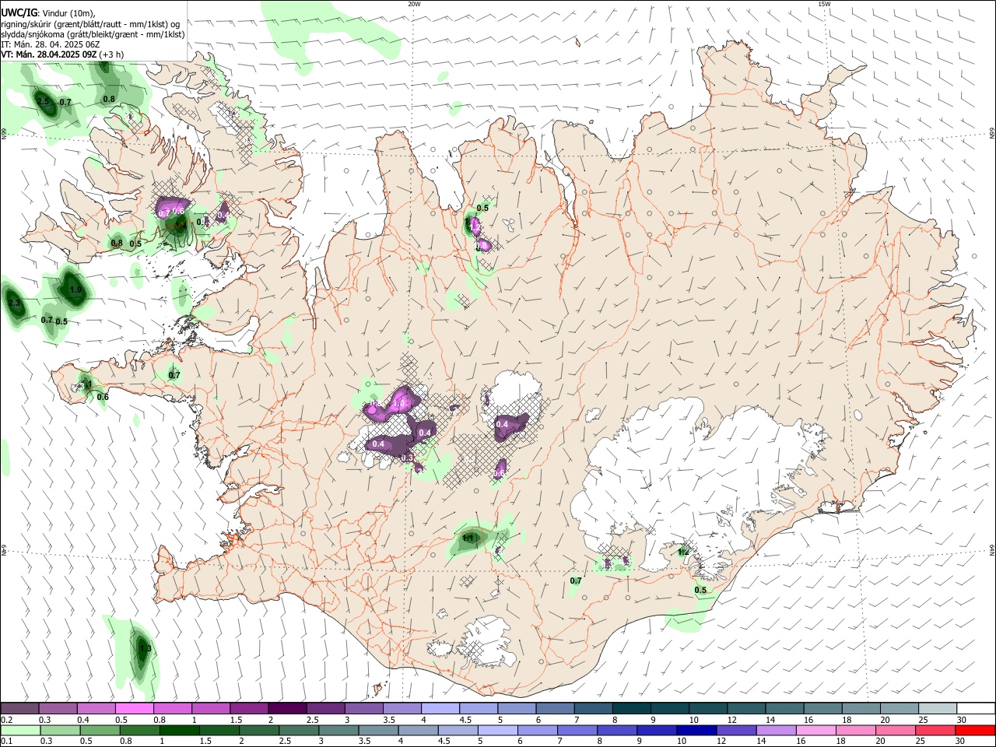This screenshot has width=996, height=747.
Task: Click the '2.5' precipitation value on the map
Action: 43,102
